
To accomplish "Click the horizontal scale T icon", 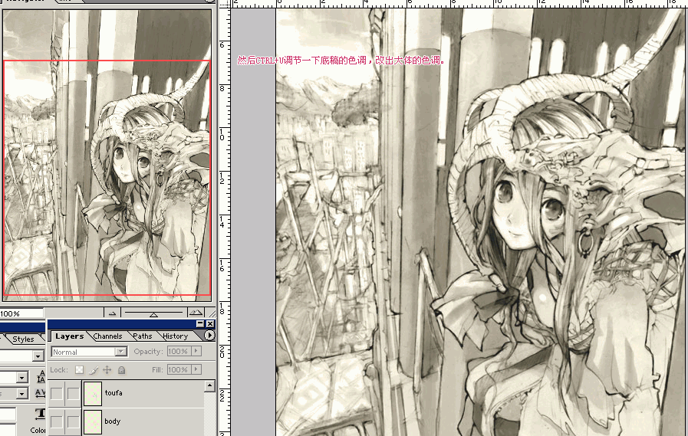I will click(39, 414).
